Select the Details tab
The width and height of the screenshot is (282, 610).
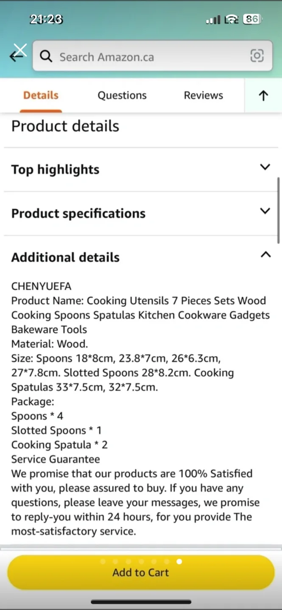click(41, 95)
